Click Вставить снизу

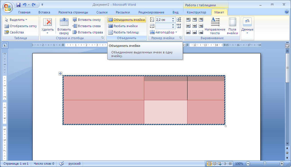[x=87, y=20]
